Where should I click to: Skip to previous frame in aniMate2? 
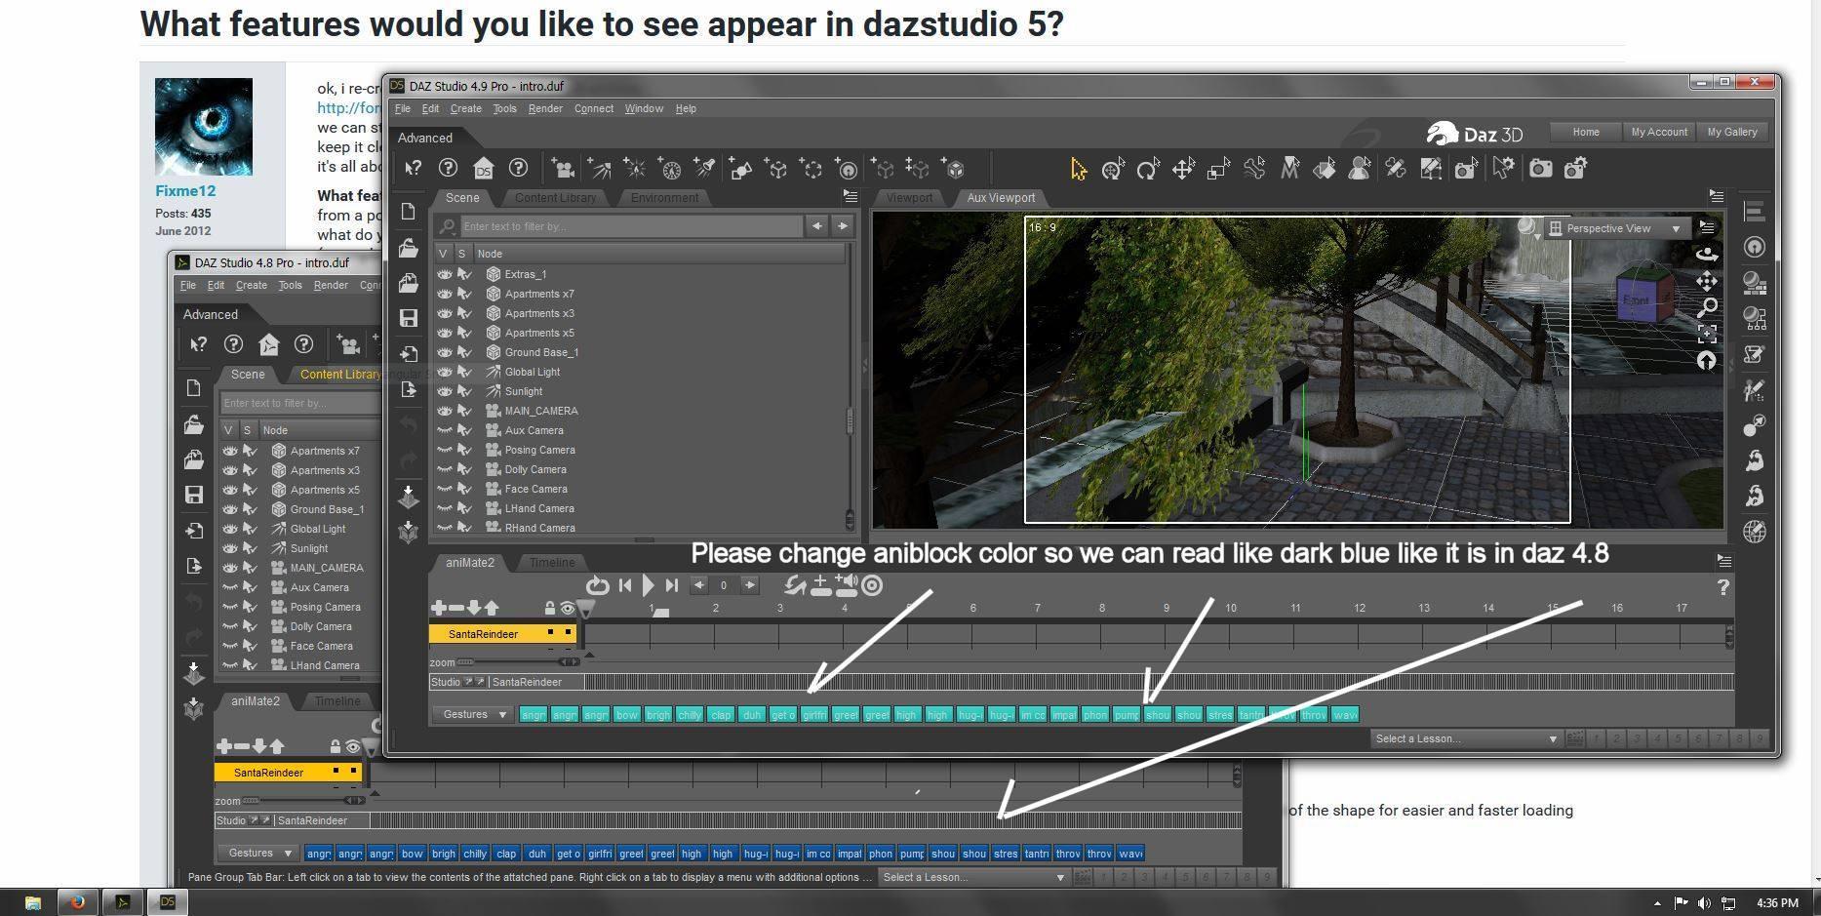(625, 585)
